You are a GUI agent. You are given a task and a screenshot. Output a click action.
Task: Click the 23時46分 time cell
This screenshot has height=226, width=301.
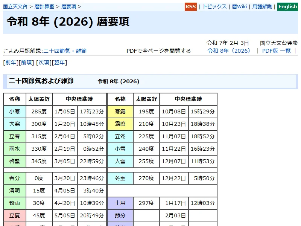92,178
